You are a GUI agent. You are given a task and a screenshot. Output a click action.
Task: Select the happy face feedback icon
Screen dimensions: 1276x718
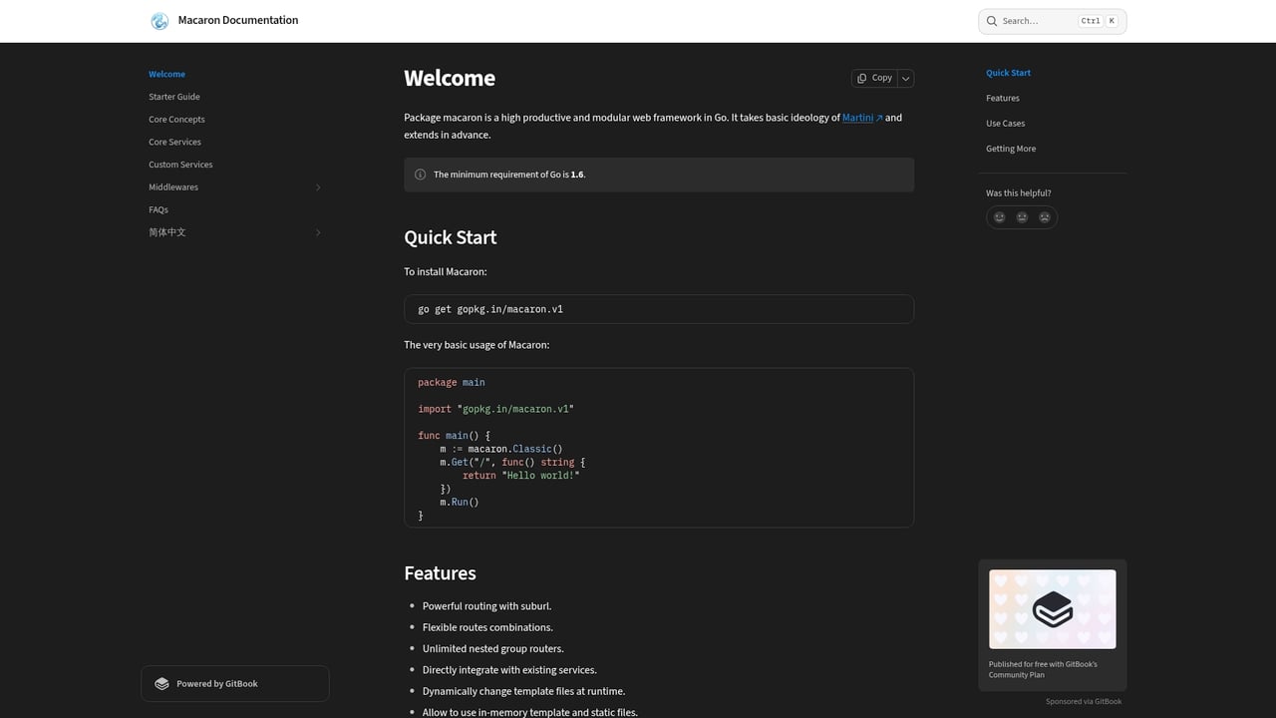point(999,216)
